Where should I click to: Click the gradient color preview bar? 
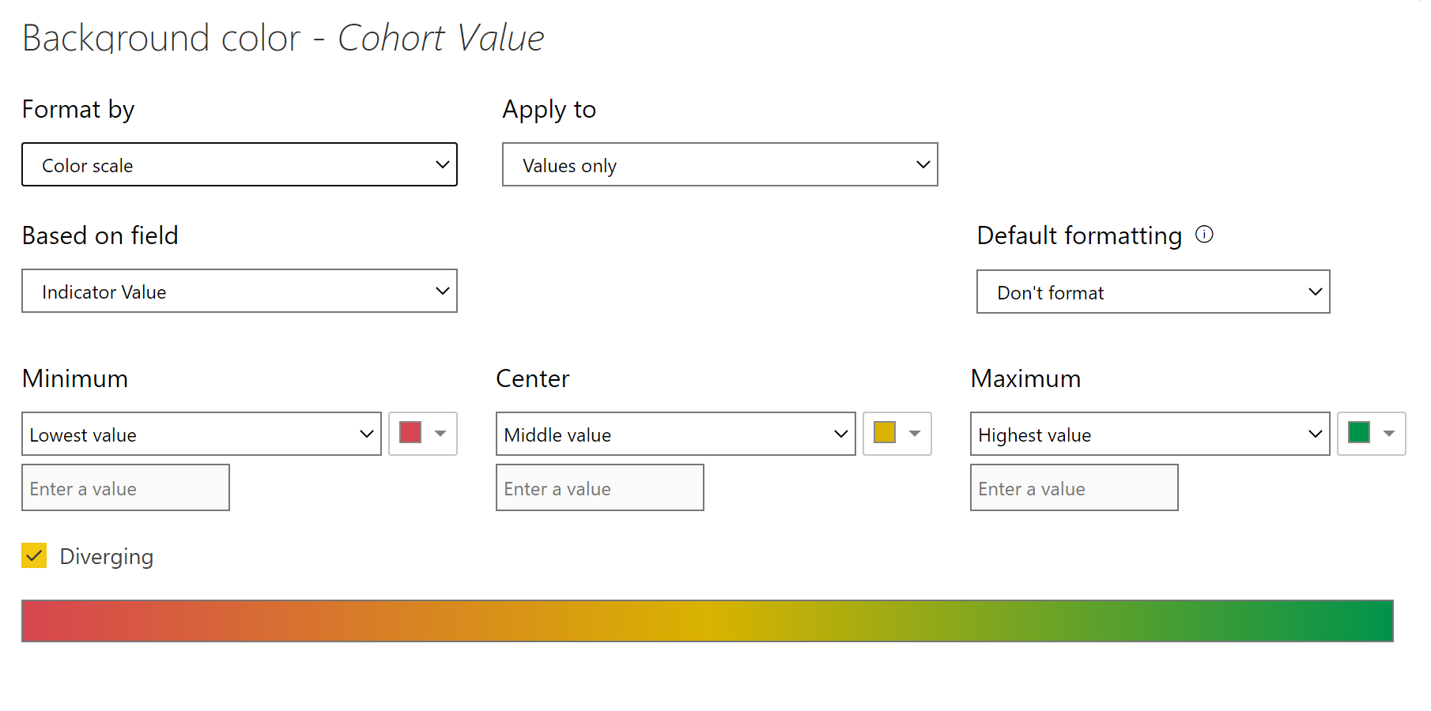[x=707, y=621]
